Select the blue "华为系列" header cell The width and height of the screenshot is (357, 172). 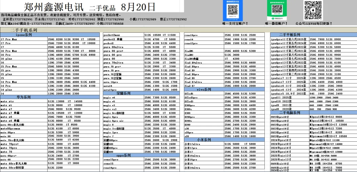point(50,97)
